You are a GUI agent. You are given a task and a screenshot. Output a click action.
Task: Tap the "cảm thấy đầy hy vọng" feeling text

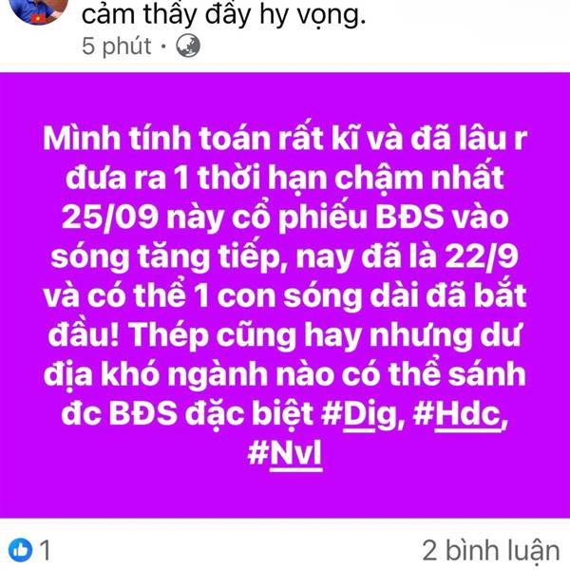(223, 14)
